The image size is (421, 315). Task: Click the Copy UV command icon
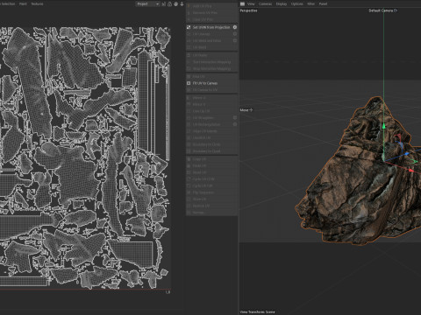(189, 159)
